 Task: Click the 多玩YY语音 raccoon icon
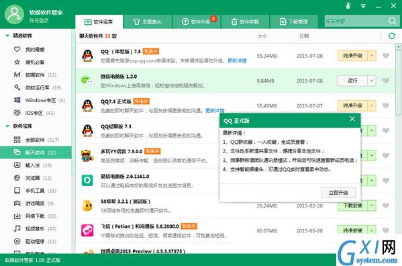[x=87, y=156]
